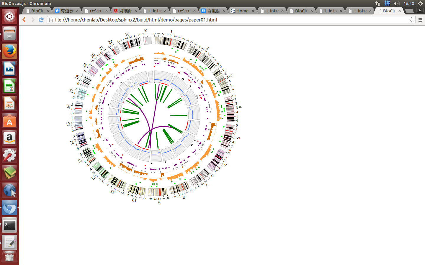Open LibreOffice Calc from launcher
This screenshot has height=265, width=425.
tap(9, 86)
